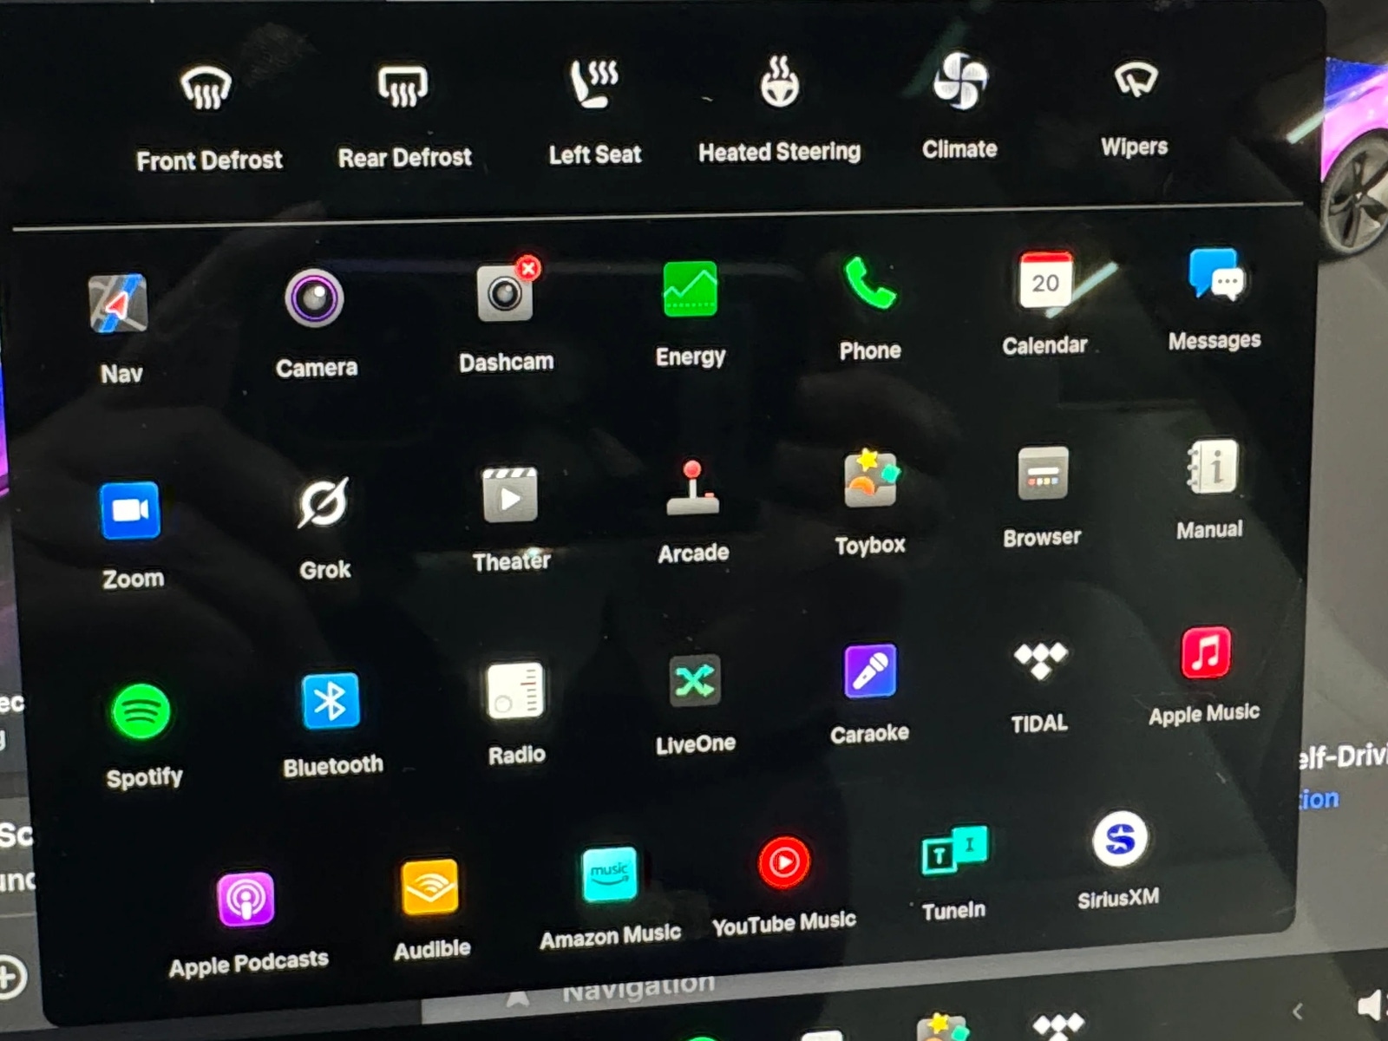Open the Wipers controls
This screenshot has width=1388, height=1041.
click(x=1135, y=80)
